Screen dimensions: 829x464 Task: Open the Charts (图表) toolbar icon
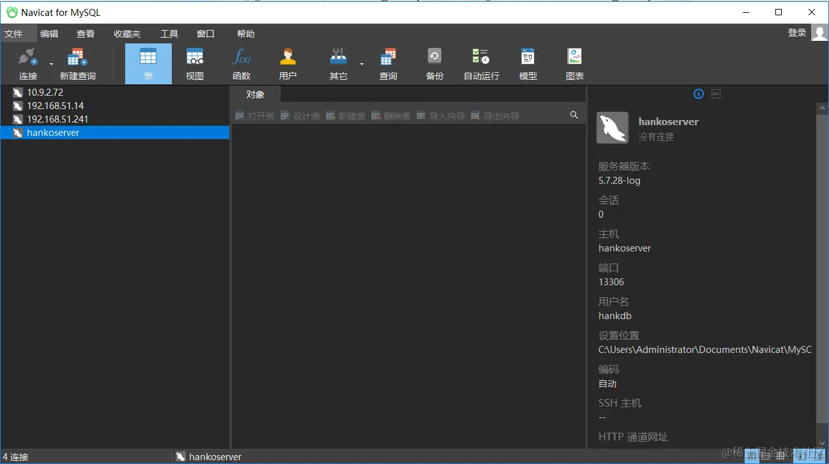pyautogui.click(x=575, y=64)
